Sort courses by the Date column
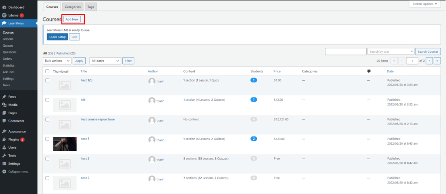 tap(390, 71)
